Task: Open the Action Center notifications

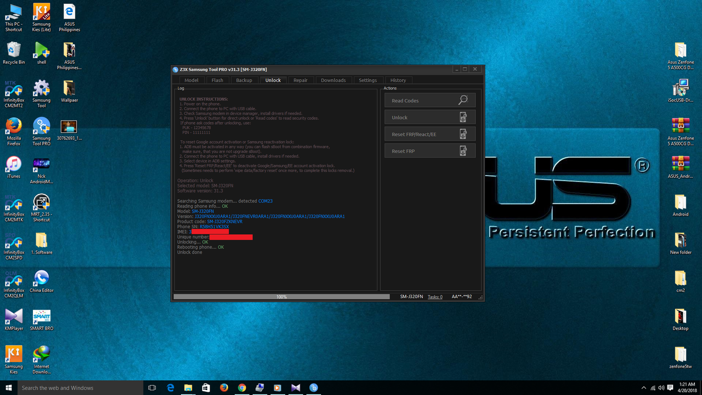Action: click(670, 388)
